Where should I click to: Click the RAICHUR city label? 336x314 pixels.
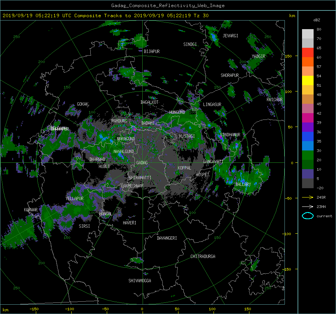click(274, 100)
